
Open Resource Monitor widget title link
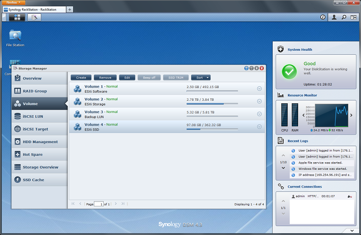point(302,95)
